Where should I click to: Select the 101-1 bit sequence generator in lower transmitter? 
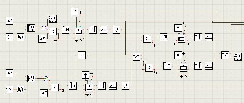(x=9, y=89)
